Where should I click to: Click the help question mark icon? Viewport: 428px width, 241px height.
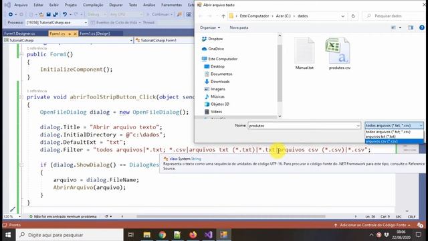tap(422, 27)
